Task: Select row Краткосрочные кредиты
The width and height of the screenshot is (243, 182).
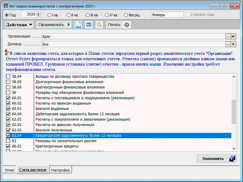Action: coord(119,146)
